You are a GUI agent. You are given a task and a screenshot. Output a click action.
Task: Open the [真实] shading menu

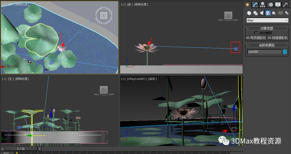(x=152, y=79)
